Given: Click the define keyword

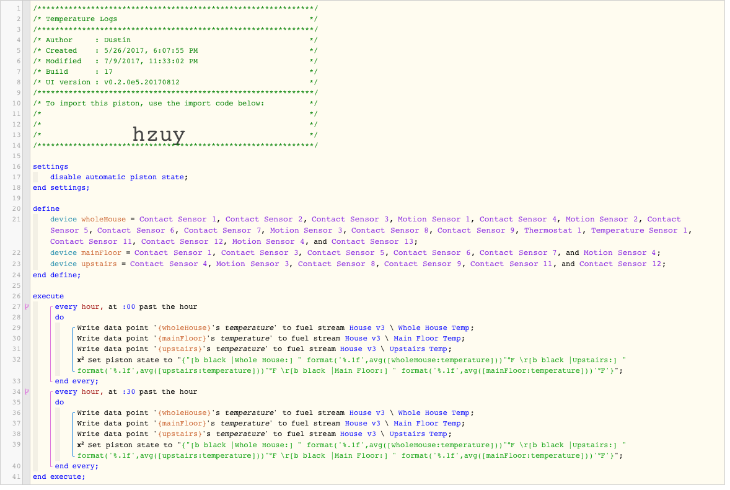Looking at the screenshot, I should [46, 208].
